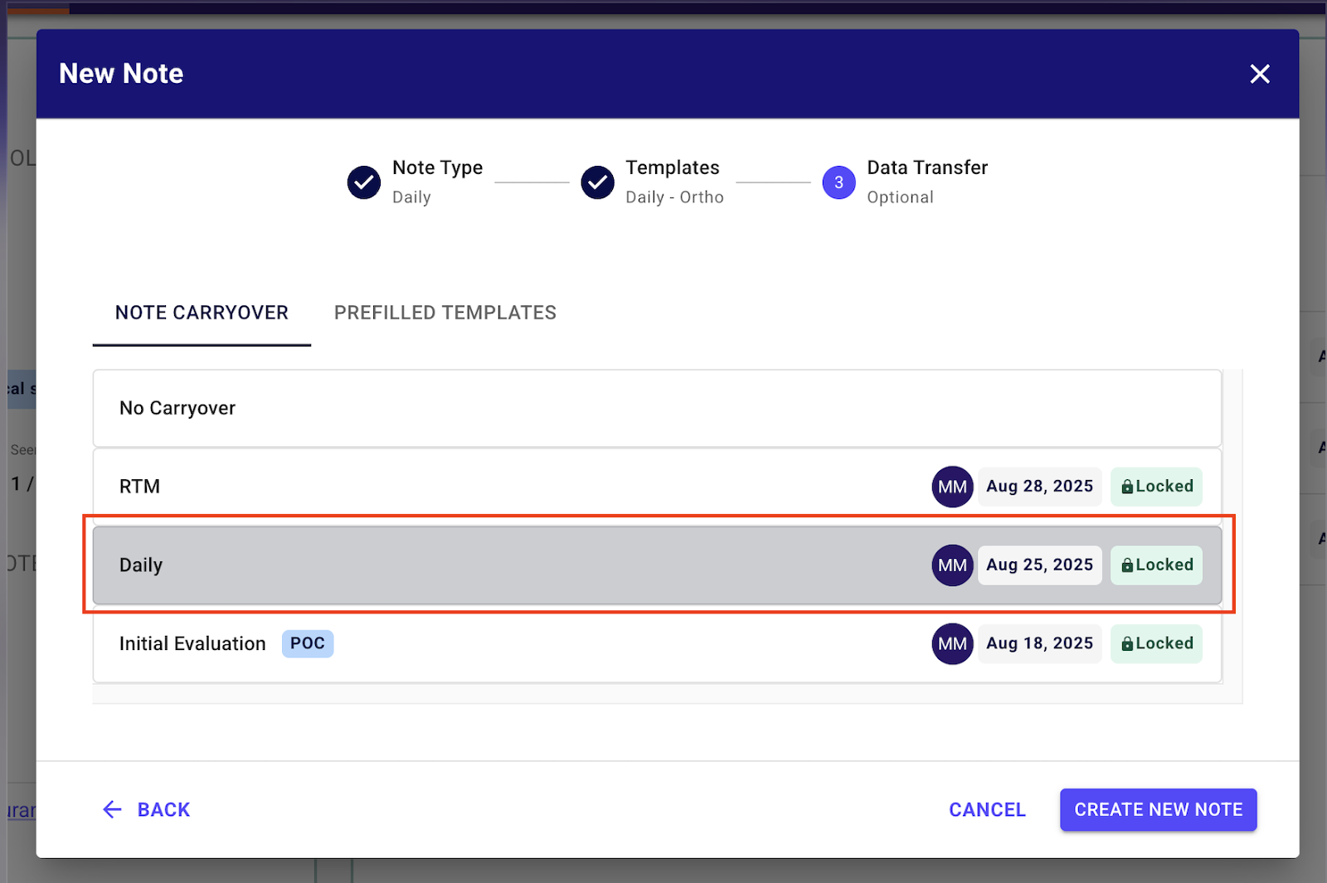Click the MM avatar on the Daily row
The width and height of the screenshot is (1327, 883).
click(951, 565)
